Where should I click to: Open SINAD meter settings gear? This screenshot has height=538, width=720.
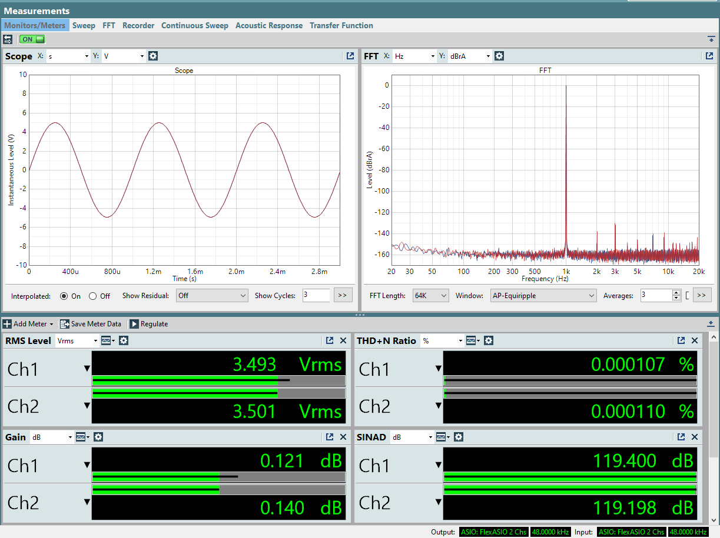[x=459, y=437]
